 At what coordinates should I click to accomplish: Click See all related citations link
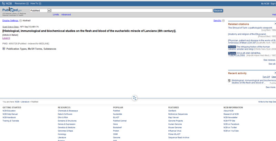point(272,64)
